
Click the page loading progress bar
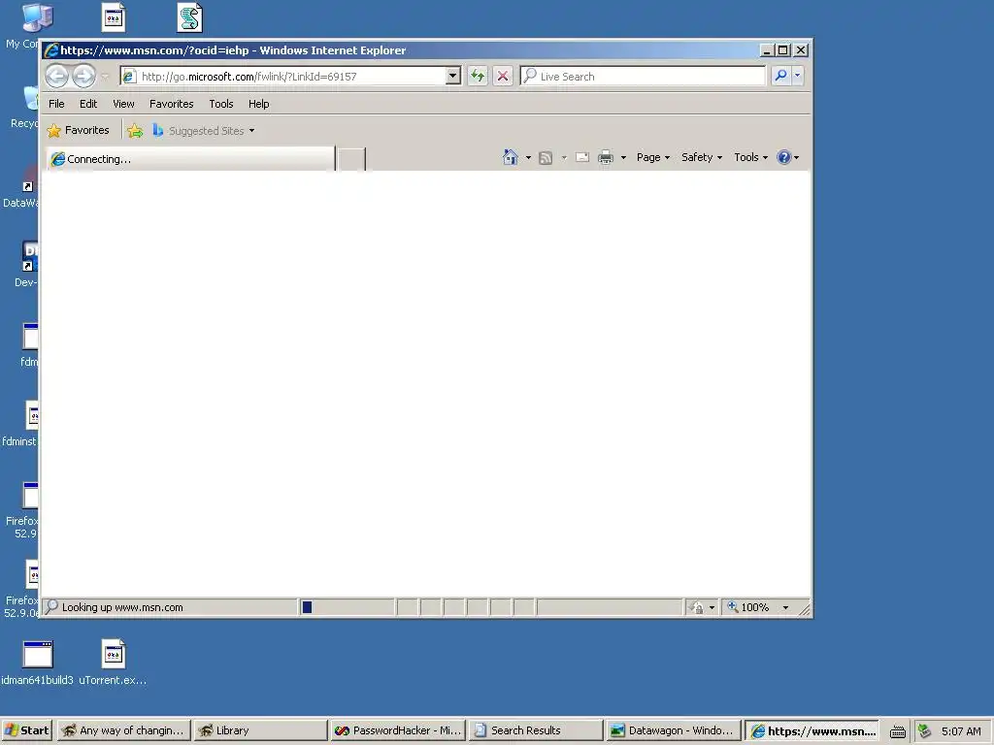click(x=347, y=607)
